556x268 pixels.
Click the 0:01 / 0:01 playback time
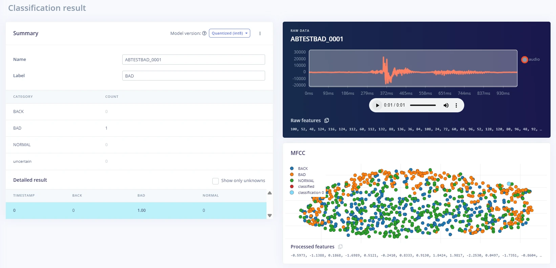[x=394, y=105]
